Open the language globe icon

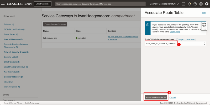(x=201, y=4)
